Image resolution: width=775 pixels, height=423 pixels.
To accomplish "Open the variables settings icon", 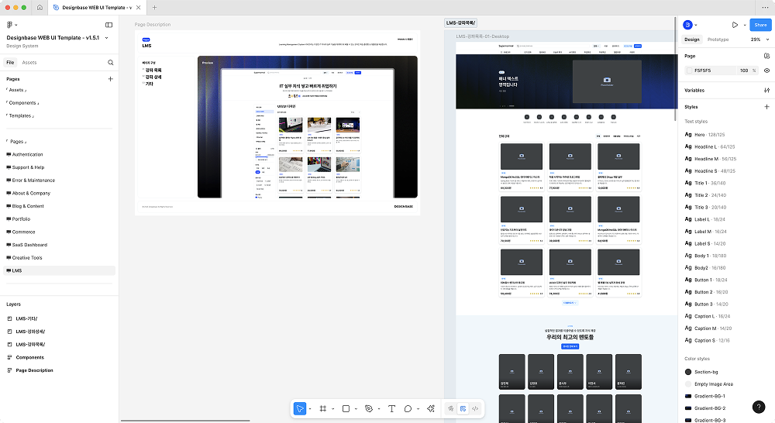I will (766, 90).
